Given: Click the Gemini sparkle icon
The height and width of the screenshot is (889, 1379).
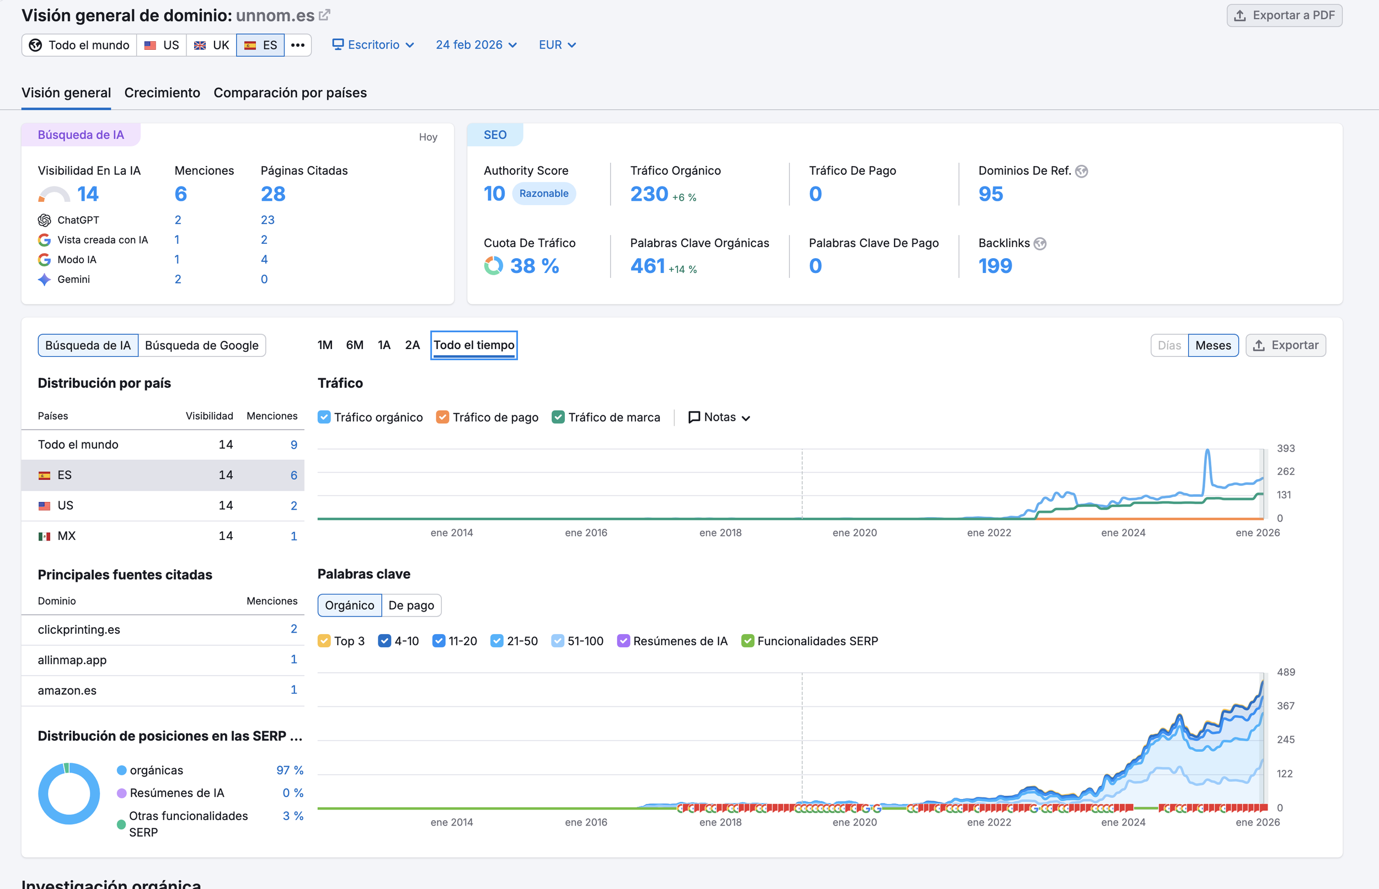Looking at the screenshot, I should pos(45,280).
